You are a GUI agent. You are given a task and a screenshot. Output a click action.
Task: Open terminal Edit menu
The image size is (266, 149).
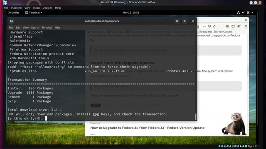pos(18,28)
